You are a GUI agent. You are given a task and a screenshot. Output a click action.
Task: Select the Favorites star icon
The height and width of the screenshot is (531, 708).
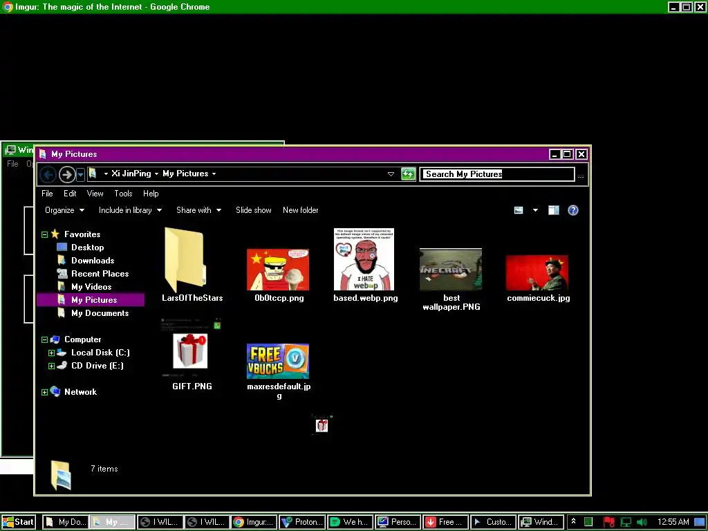(55, 234)
